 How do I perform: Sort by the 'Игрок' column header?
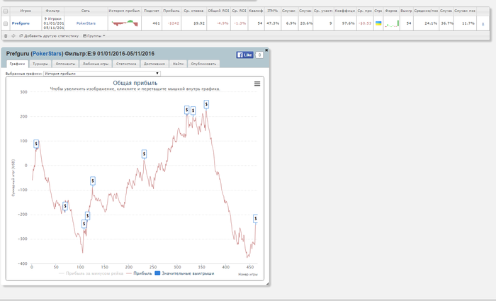(26, 11)
